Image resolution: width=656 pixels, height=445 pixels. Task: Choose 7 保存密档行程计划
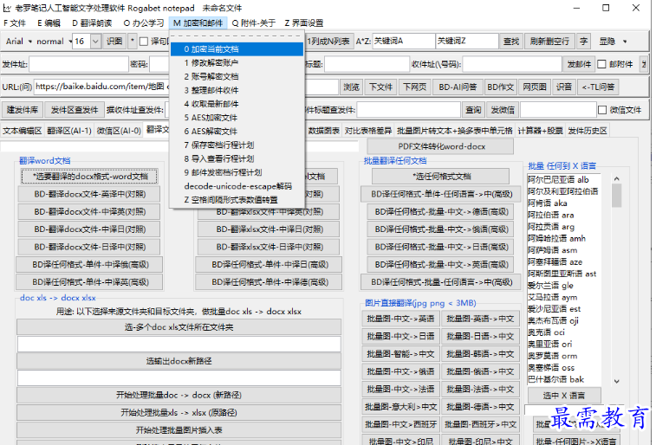pos(237,145)
